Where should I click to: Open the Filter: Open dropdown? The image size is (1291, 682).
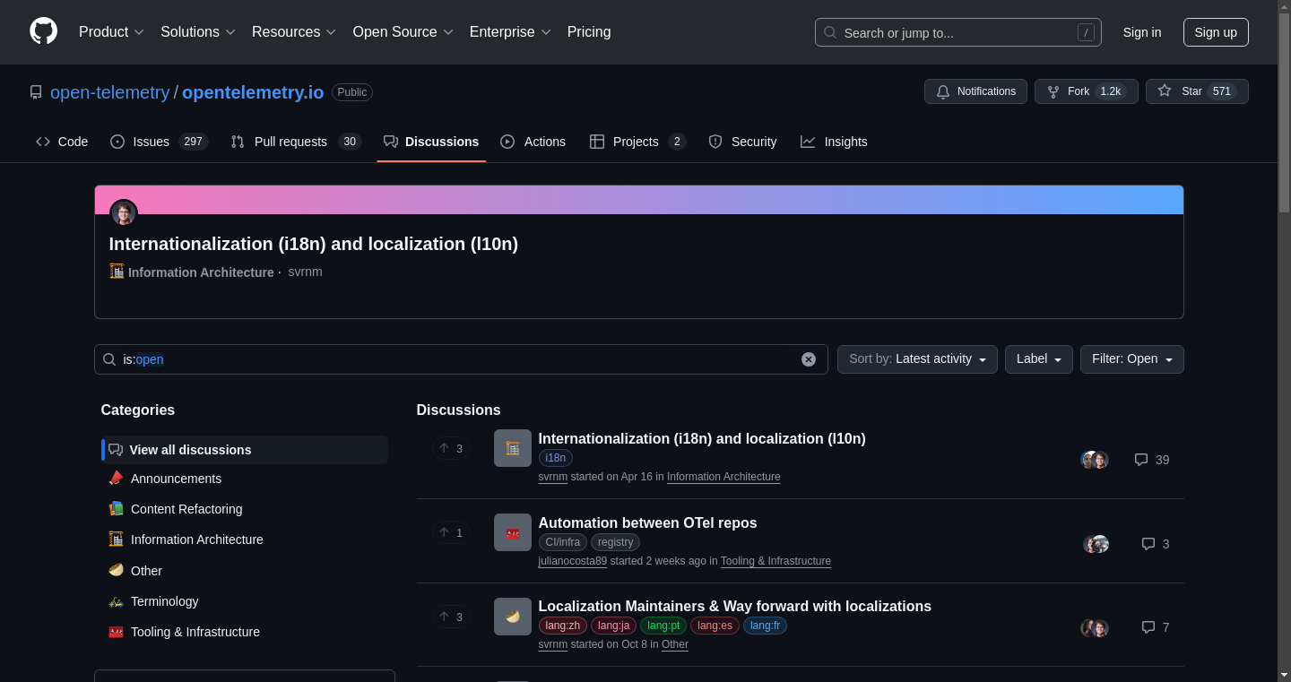(x=1131, y=359)
